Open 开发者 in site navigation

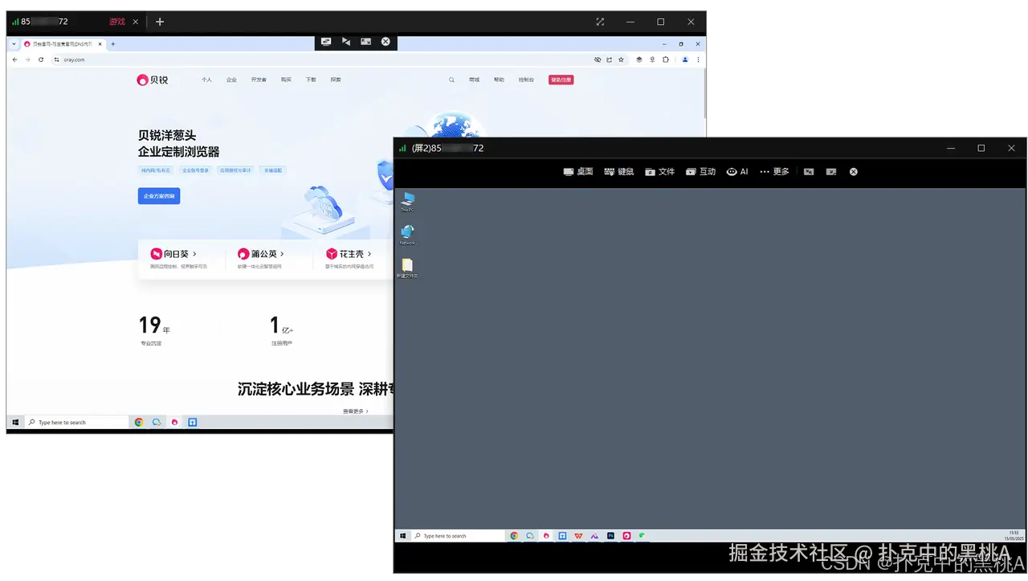click(259, 80)
